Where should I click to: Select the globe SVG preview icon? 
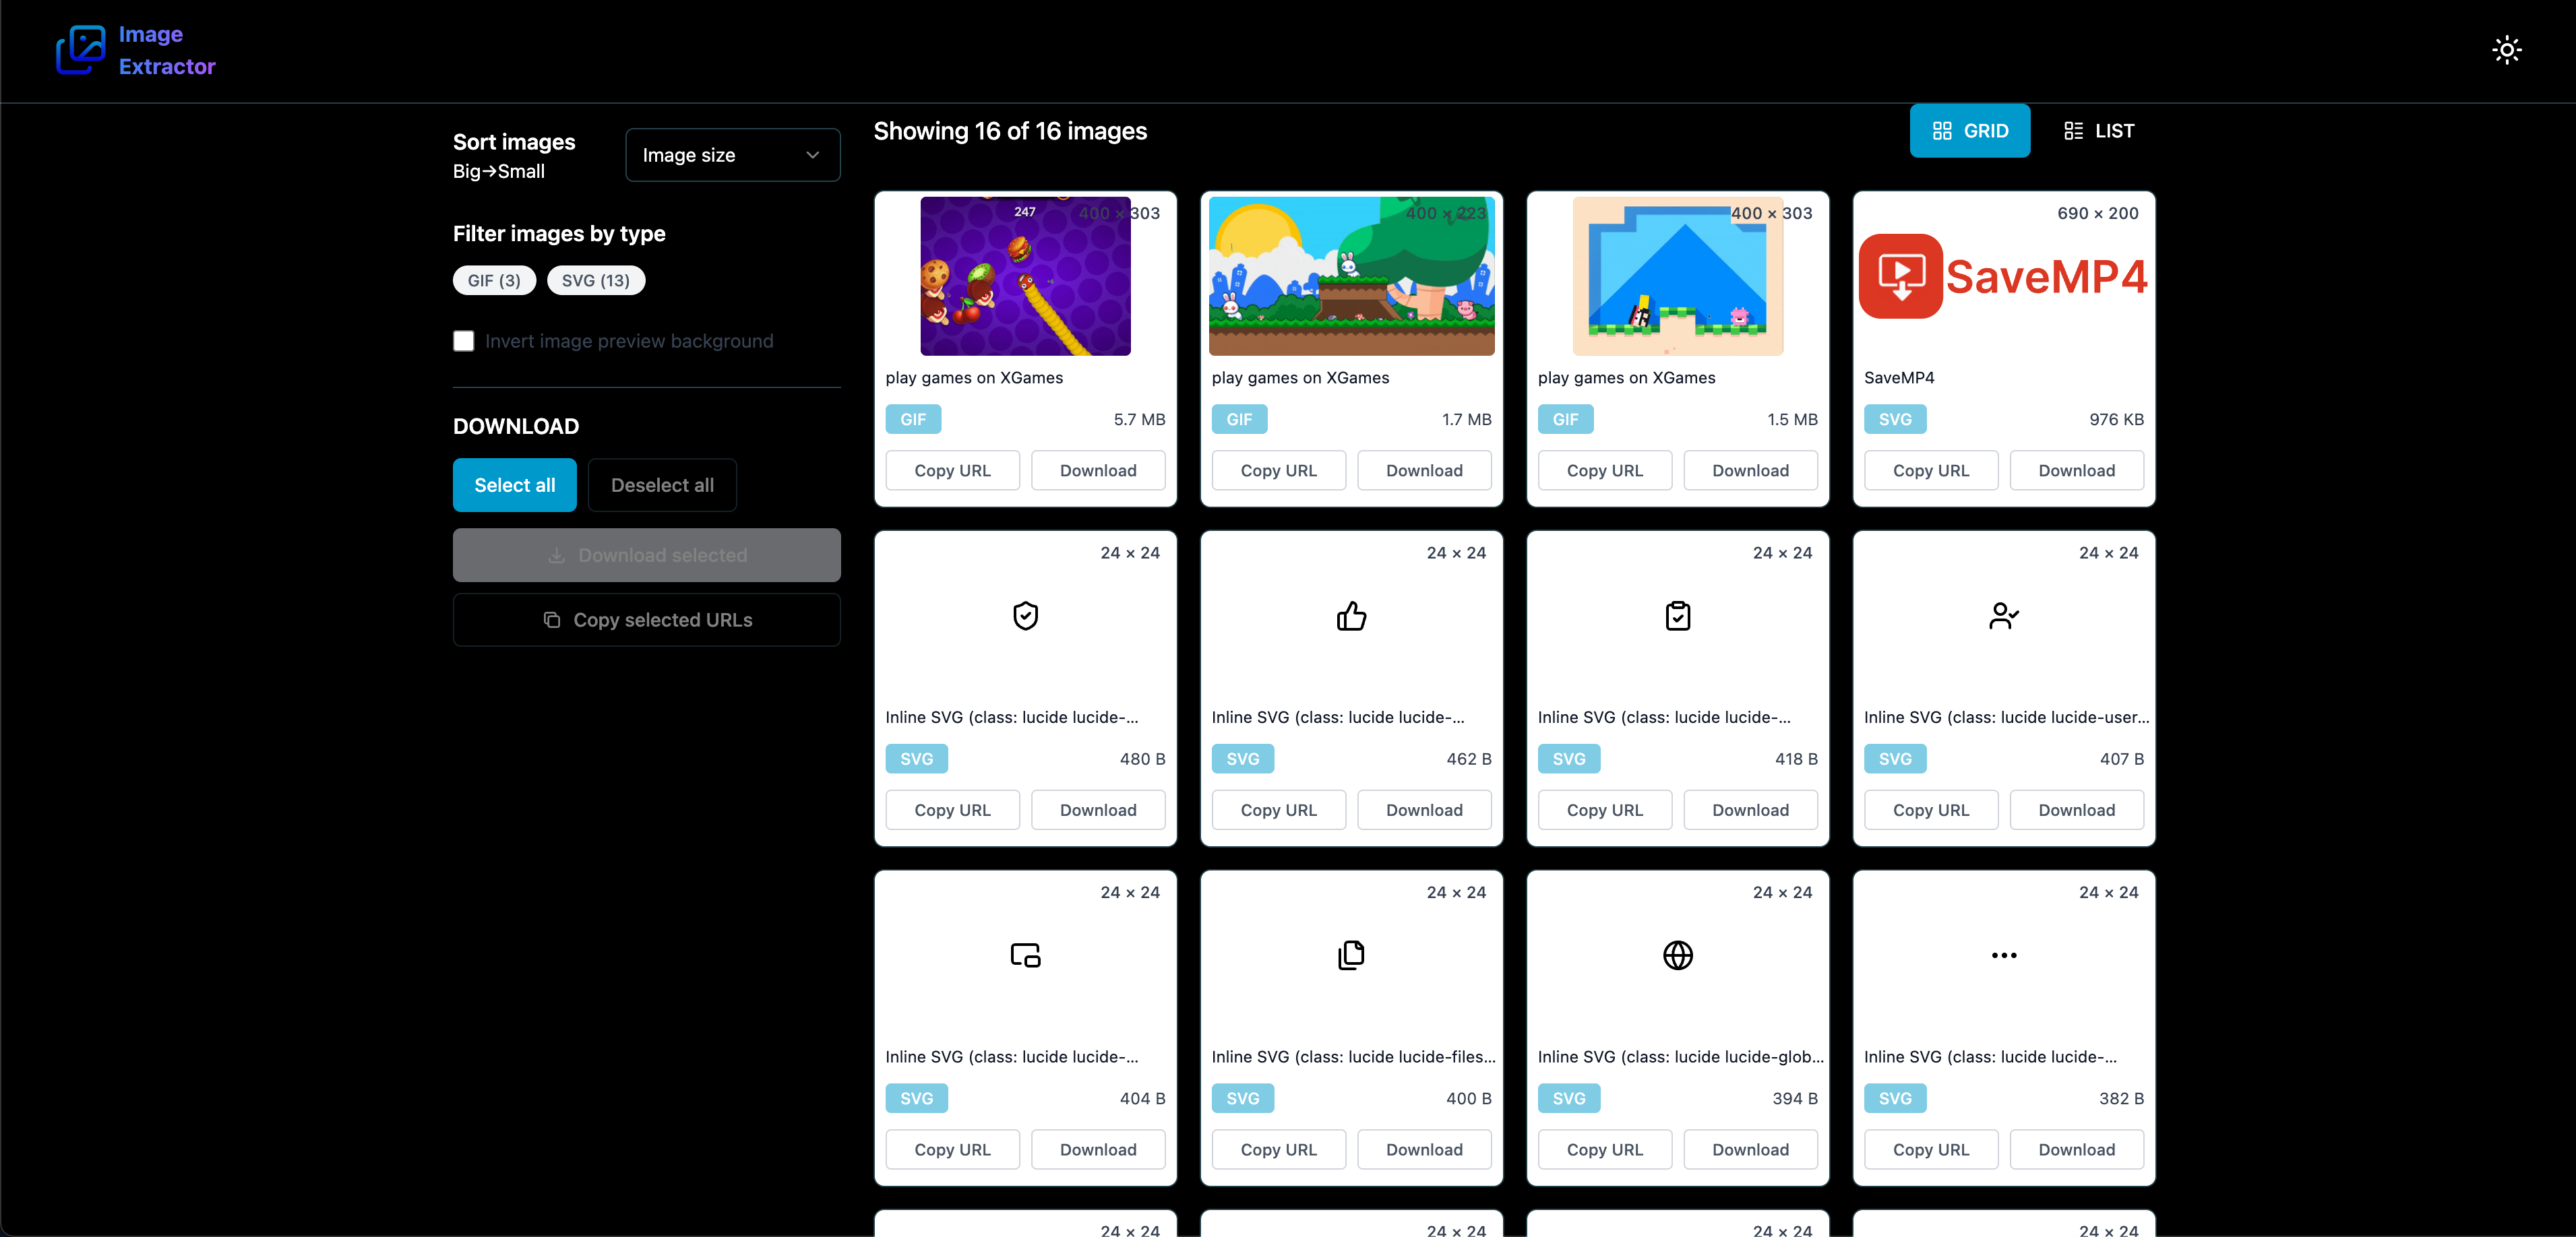(x=1678, y=955)
